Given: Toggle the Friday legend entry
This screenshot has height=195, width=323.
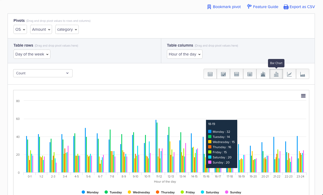Looking at the screenshot, I should point(187,192).
